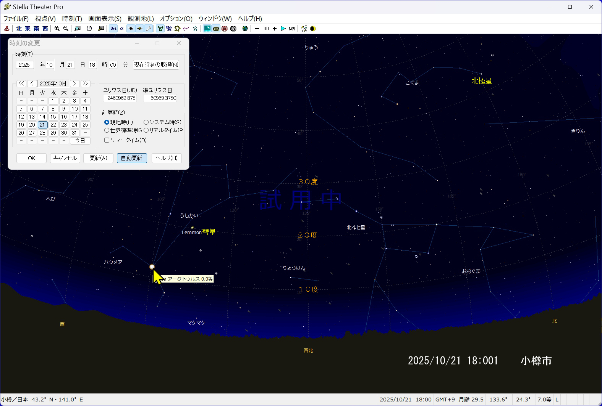The image size is (602, 406).
Task: Open the 観測地(L) menu
Action: pyautogui.click(x=141, y=19)
